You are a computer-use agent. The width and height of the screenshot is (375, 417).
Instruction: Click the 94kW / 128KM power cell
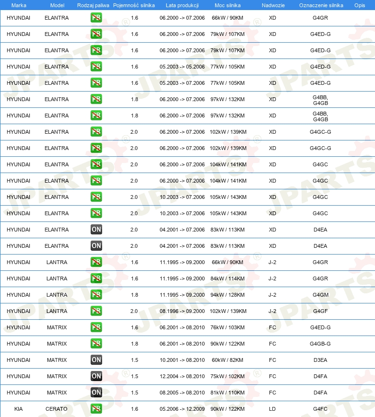(228, 295)
